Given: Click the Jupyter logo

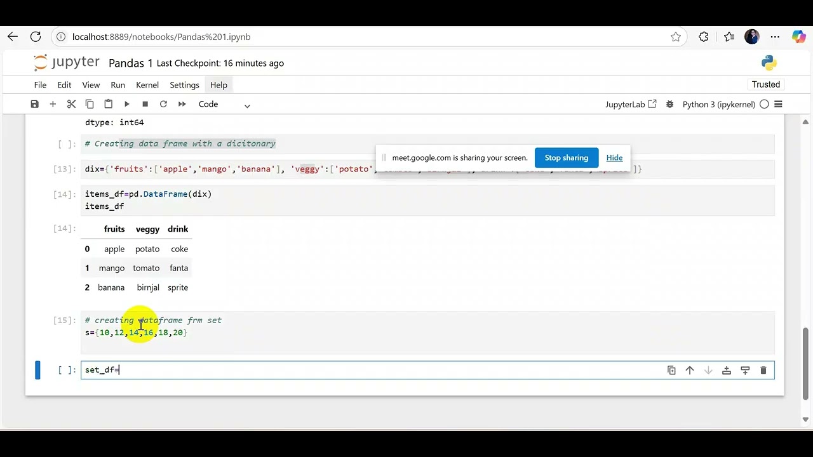Looking at the screenshot, I should coord(67,62).
